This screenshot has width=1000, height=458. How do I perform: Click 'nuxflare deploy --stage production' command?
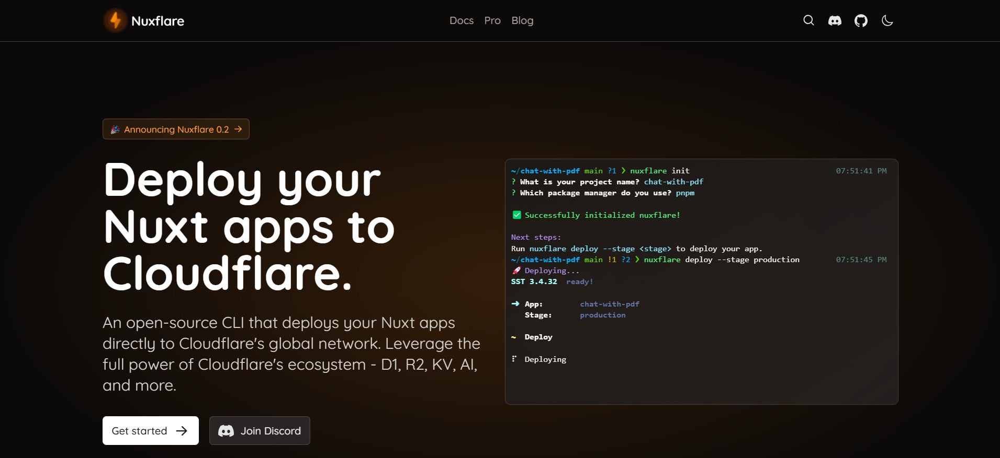pyautogui.click(x=722, y=260)
